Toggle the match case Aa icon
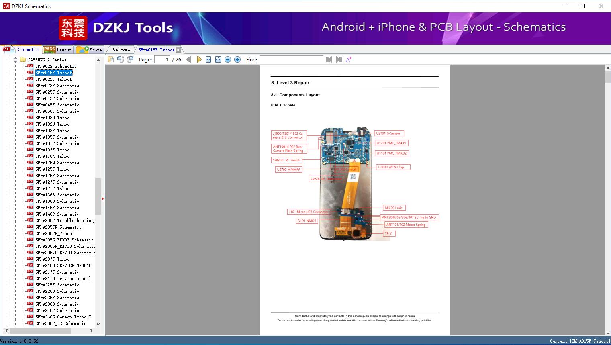The height and width of the screenshot is (345, 611). click(x=349, y=59)
